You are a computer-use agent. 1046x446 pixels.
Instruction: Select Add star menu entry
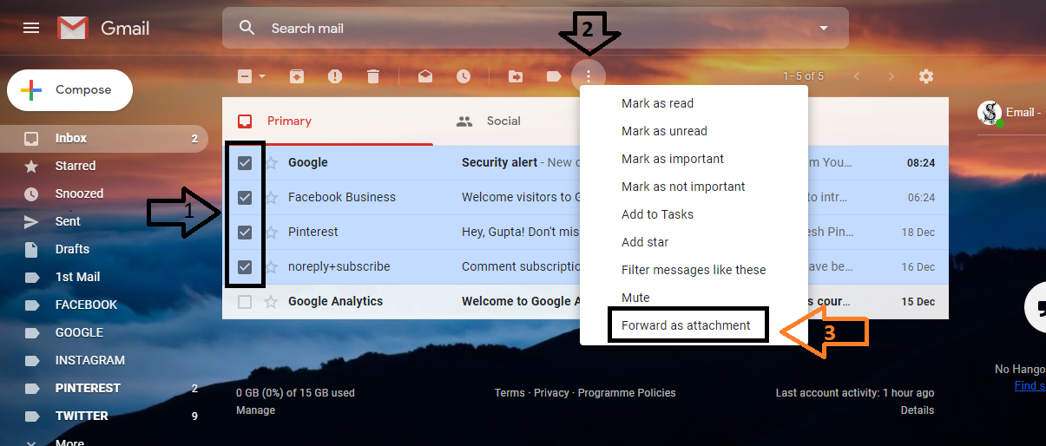[x=694, y=242]
